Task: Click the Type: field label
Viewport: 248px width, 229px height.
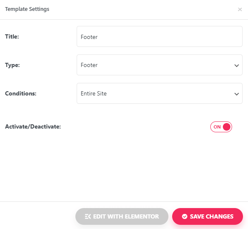Action: point(12,65)
